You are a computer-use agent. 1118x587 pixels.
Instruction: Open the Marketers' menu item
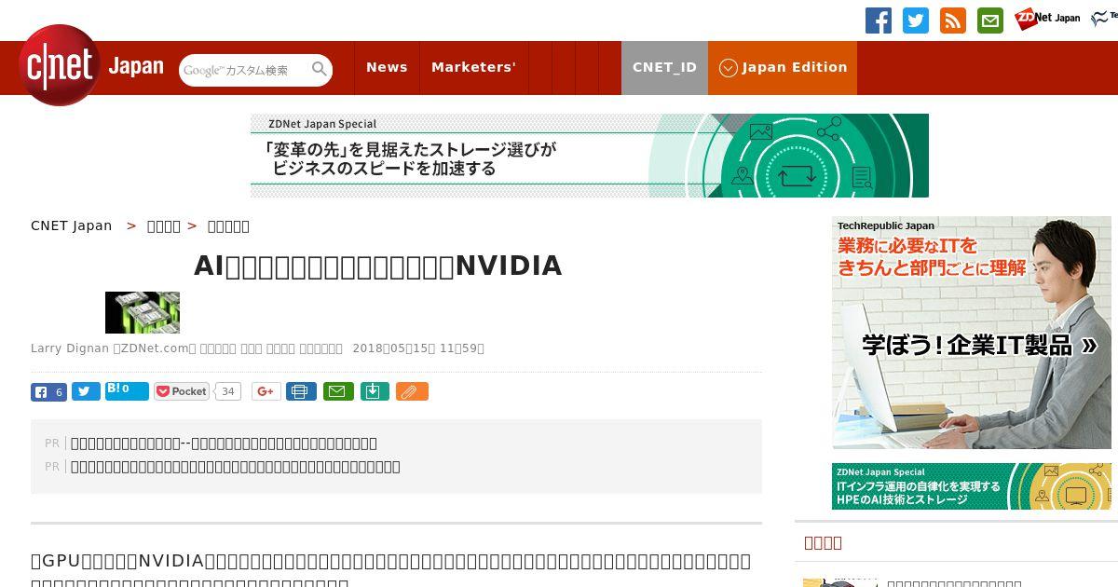tap(473, 67)
